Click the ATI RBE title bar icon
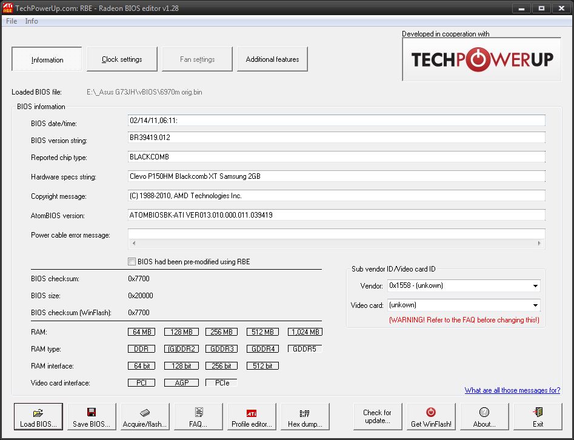Viewport: 574px width, 440px height. 7,8
